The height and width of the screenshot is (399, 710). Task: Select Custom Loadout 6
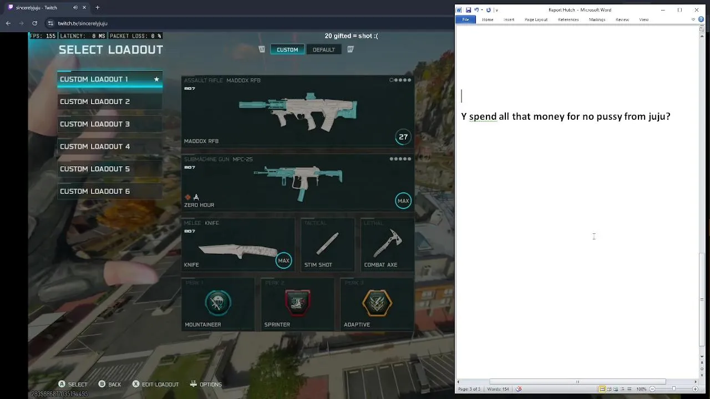[x=110, y=191]
